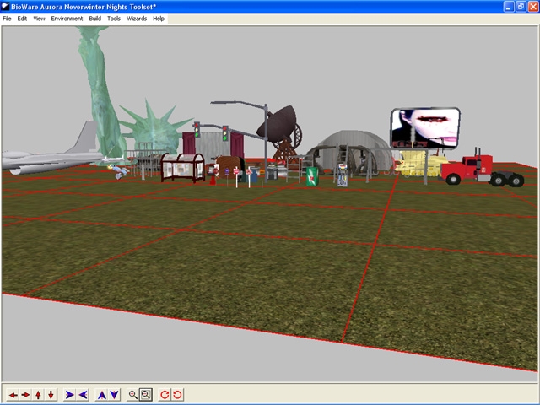Click the red clockwise rotate icon

point(165,394)
